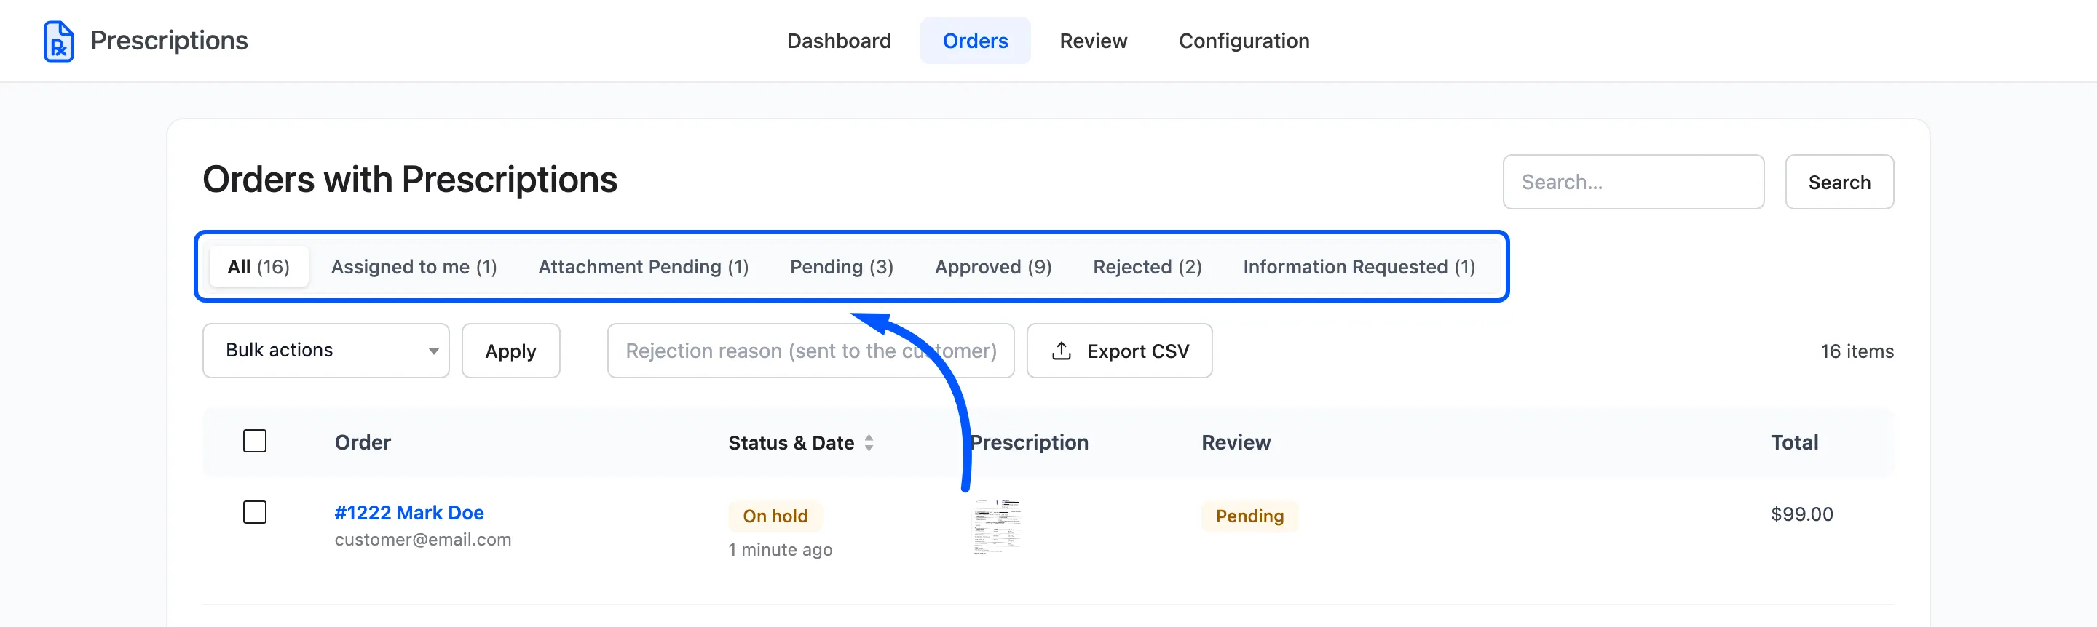Sort by Status & Date arrows

(x=869, y=442)
